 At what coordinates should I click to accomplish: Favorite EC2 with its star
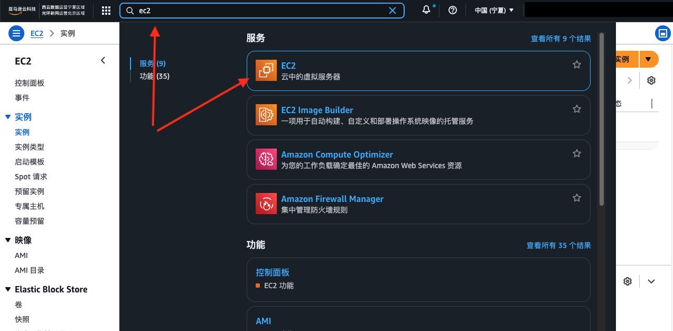pos(577,65)
